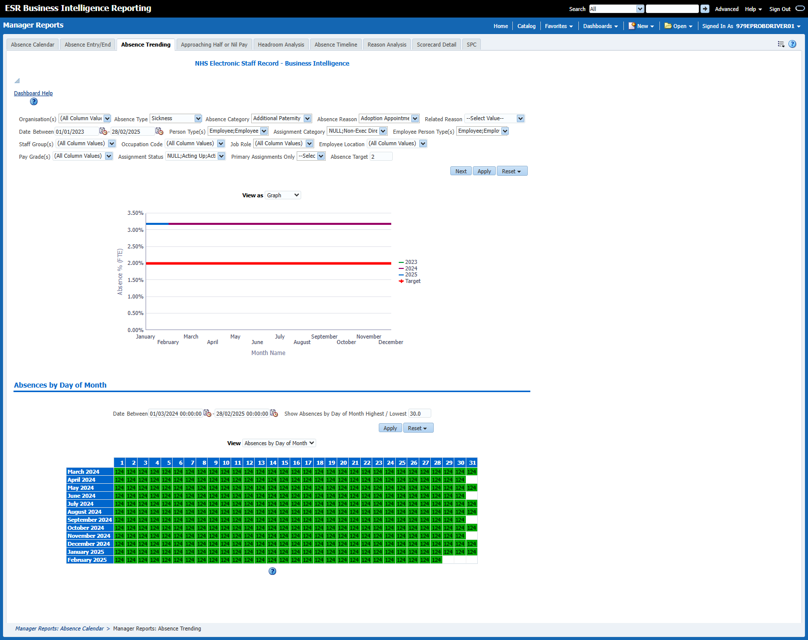
Task: Click the red Target line on graph
Action: tap(268, 263)
